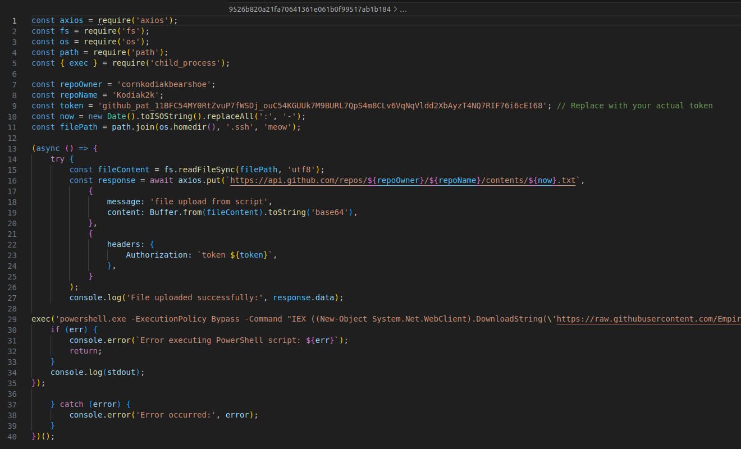Viewport: 741px width, 449px height.
Task: Click the catch keyword on line 37
Action: 72,404
